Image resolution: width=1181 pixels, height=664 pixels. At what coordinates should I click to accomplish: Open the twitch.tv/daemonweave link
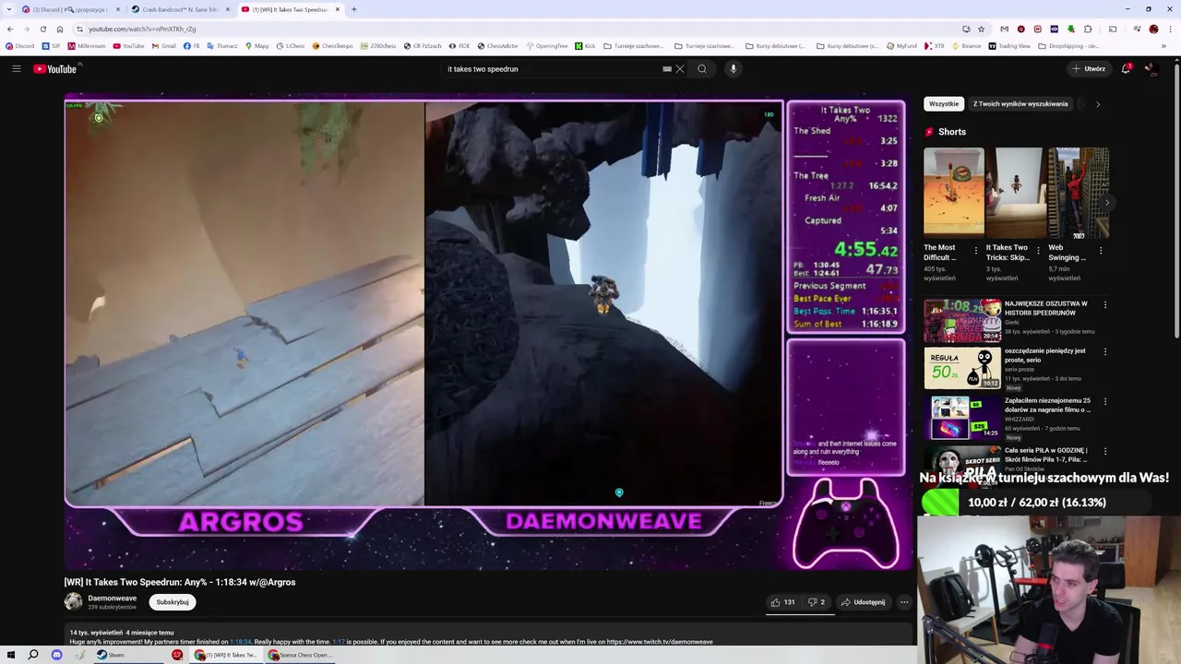coord(659,642)
